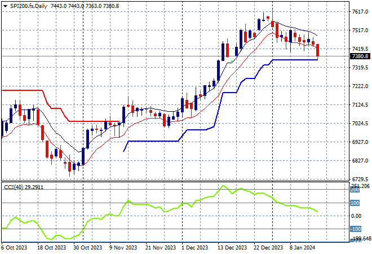Click the 100 level label in CCI pane
Image resolution: width=372 pixels, height=254 pixels.
coord(355,203)
